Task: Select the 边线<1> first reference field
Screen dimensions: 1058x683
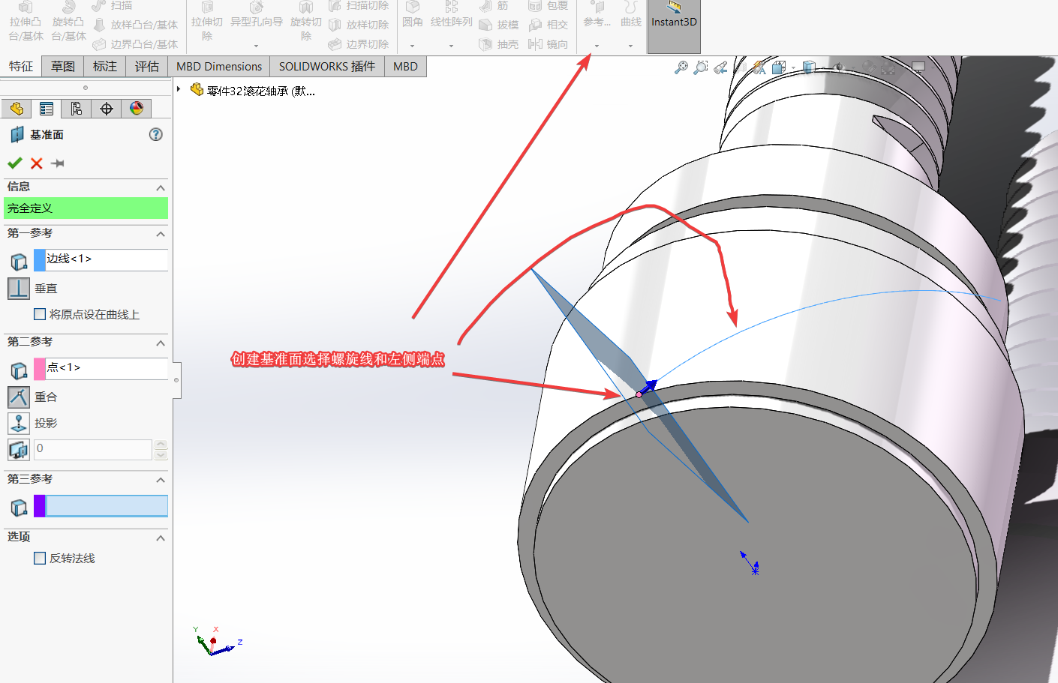Action: click(x=107, y=259)
